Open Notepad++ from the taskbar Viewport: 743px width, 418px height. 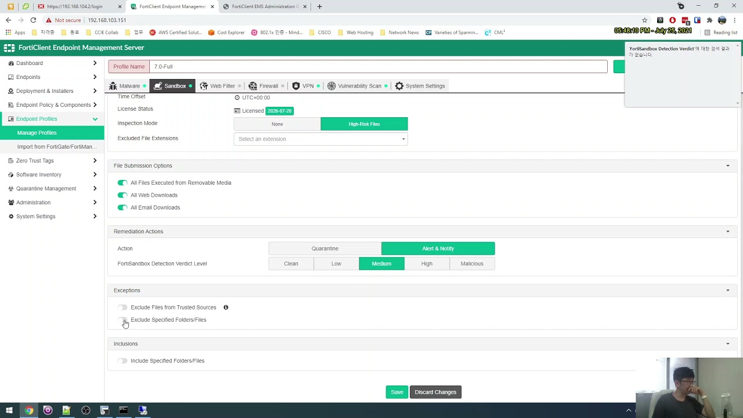66,410
